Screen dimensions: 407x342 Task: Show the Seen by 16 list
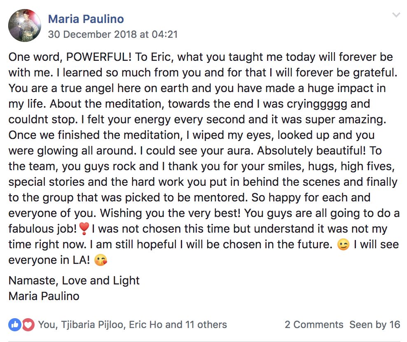coord(374,324)
